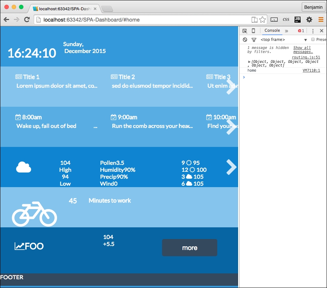This screenshot has height=288, width=327.
Task: Activate DevTools inspect element icon
Action: [x=245, y=31]
